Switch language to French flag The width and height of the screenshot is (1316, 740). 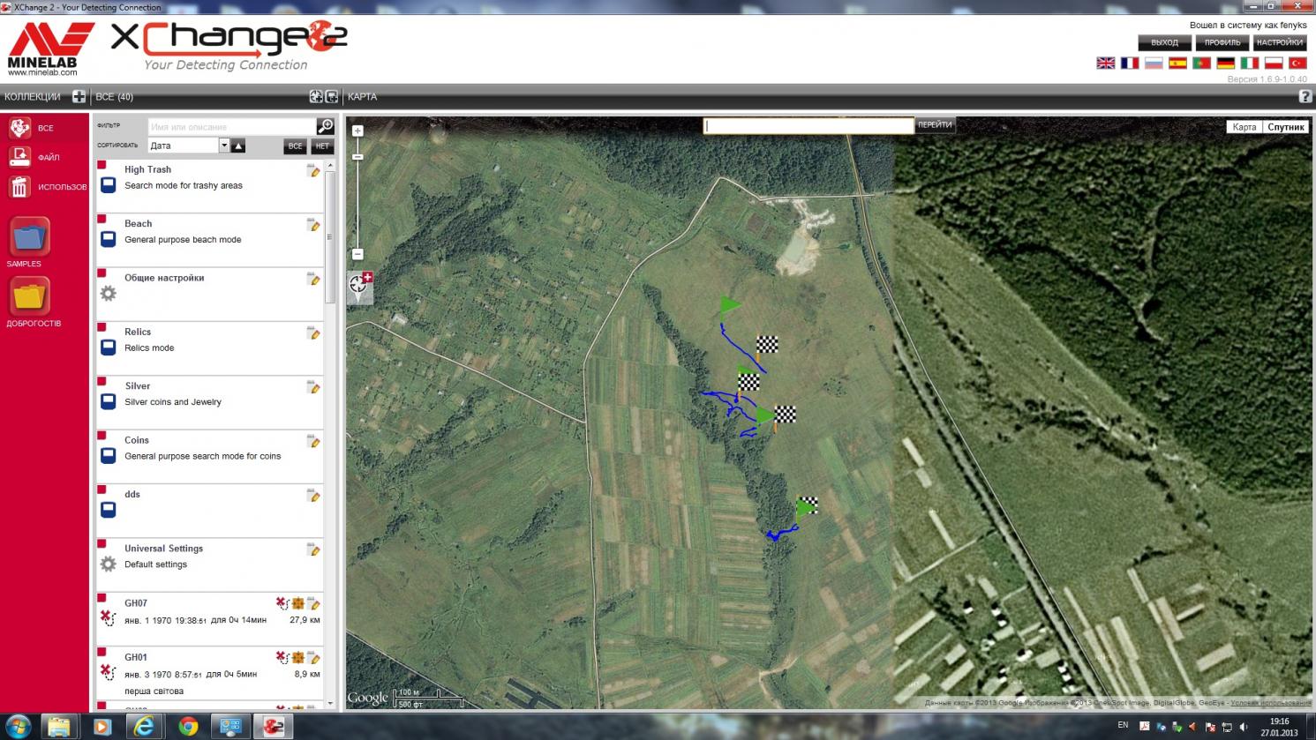[x=1130, y=63]
